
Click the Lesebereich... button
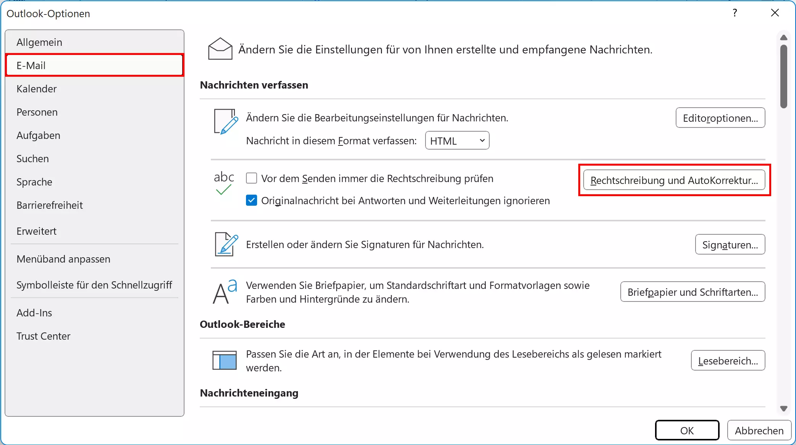pyautogui.click(x=728, y=360)
